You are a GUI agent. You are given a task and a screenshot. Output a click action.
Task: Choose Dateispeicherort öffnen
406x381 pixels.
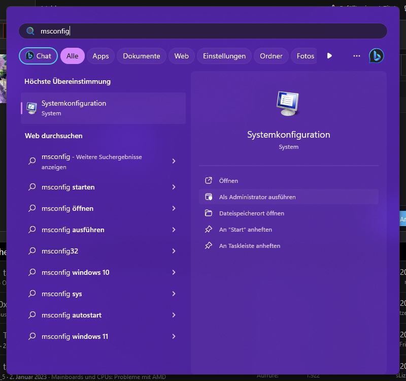289,213
